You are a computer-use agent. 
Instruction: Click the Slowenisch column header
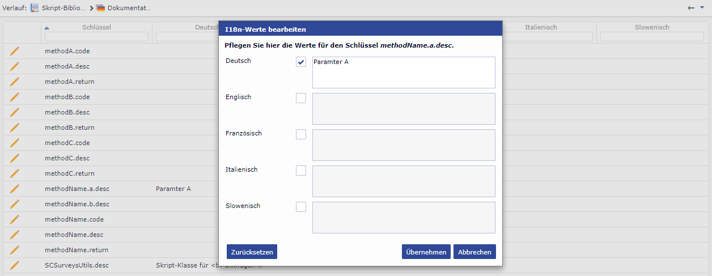[x=652, y=27]
